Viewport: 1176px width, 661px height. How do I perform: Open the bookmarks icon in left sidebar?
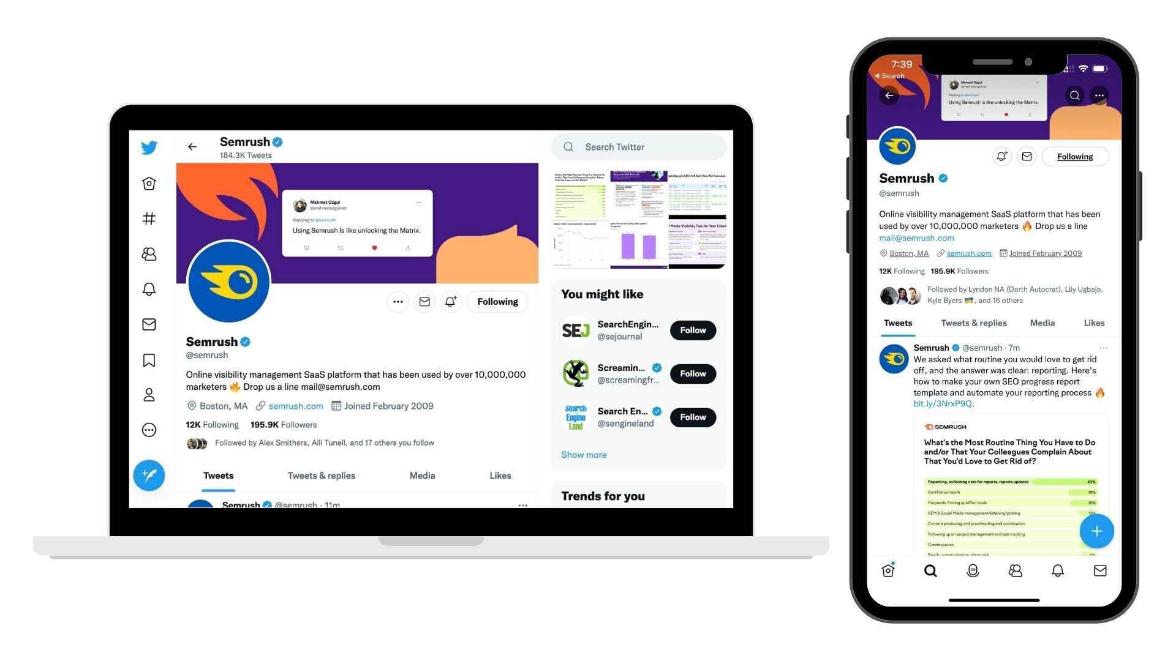(x=149, y=360)
